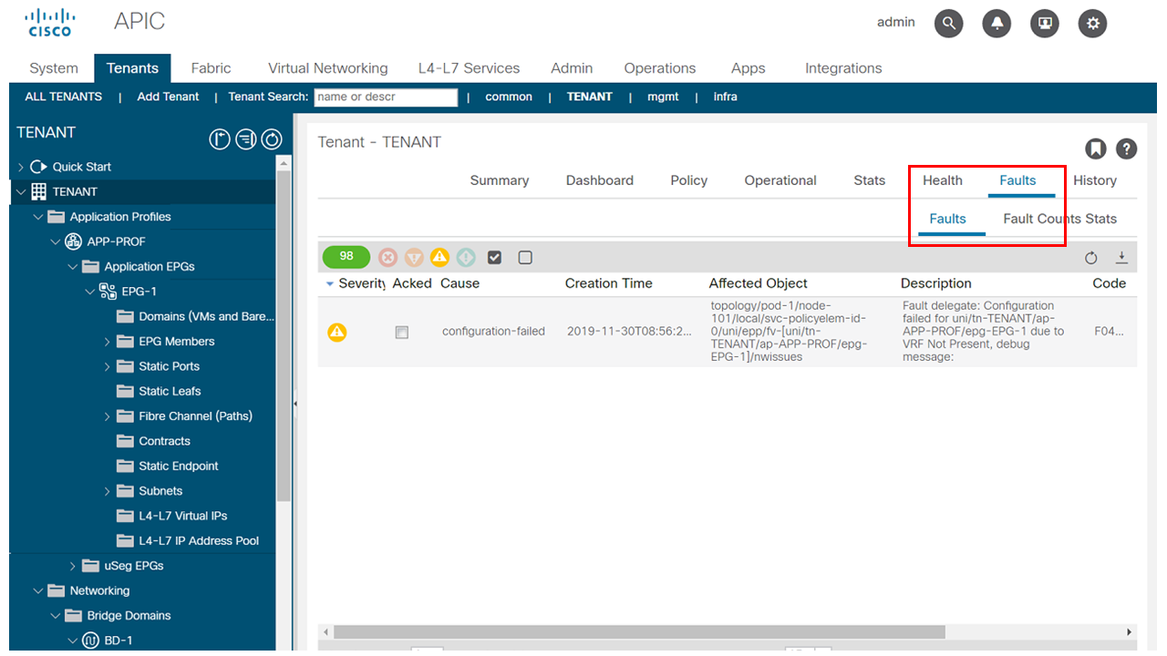Click the middle list icon in the TENANT panel header
Viewport: 1167px width, 656px height.
(245, 139)
